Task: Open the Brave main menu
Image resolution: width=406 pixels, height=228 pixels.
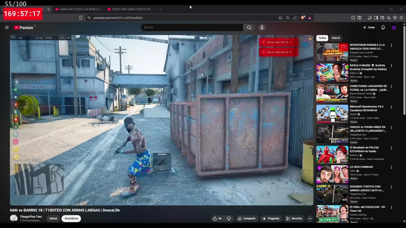Action: (401, 18)
